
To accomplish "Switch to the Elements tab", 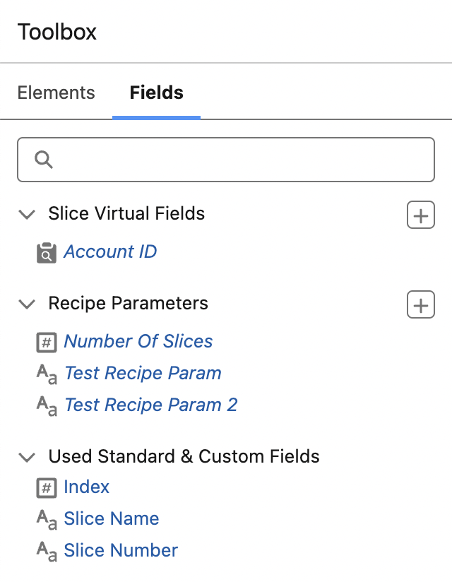I will click(56, 93).
